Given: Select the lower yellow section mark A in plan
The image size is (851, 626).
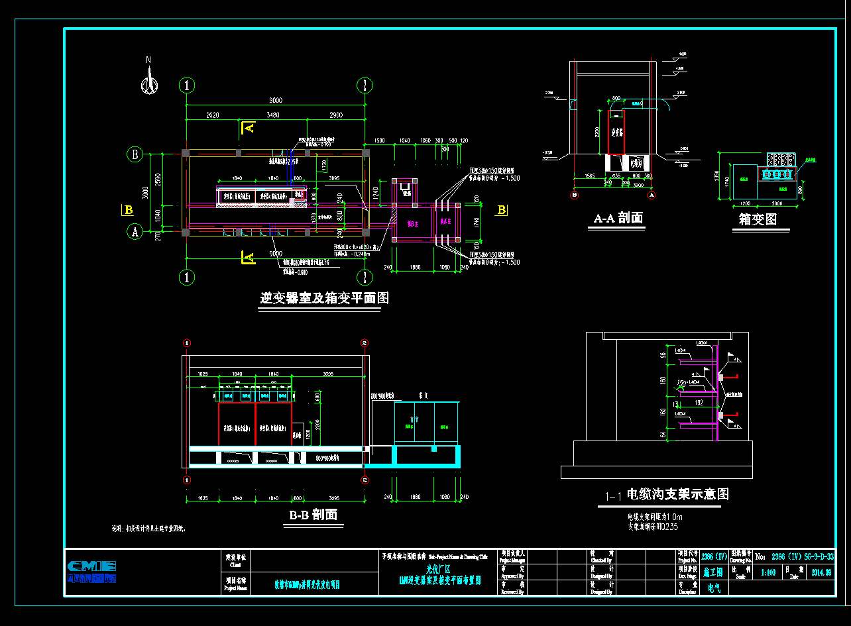Looking at the screenshot, I should click(247, 257).
